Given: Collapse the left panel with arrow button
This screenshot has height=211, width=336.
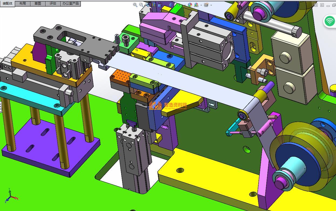Looking at the screenshot, I should tap(316, 5).
